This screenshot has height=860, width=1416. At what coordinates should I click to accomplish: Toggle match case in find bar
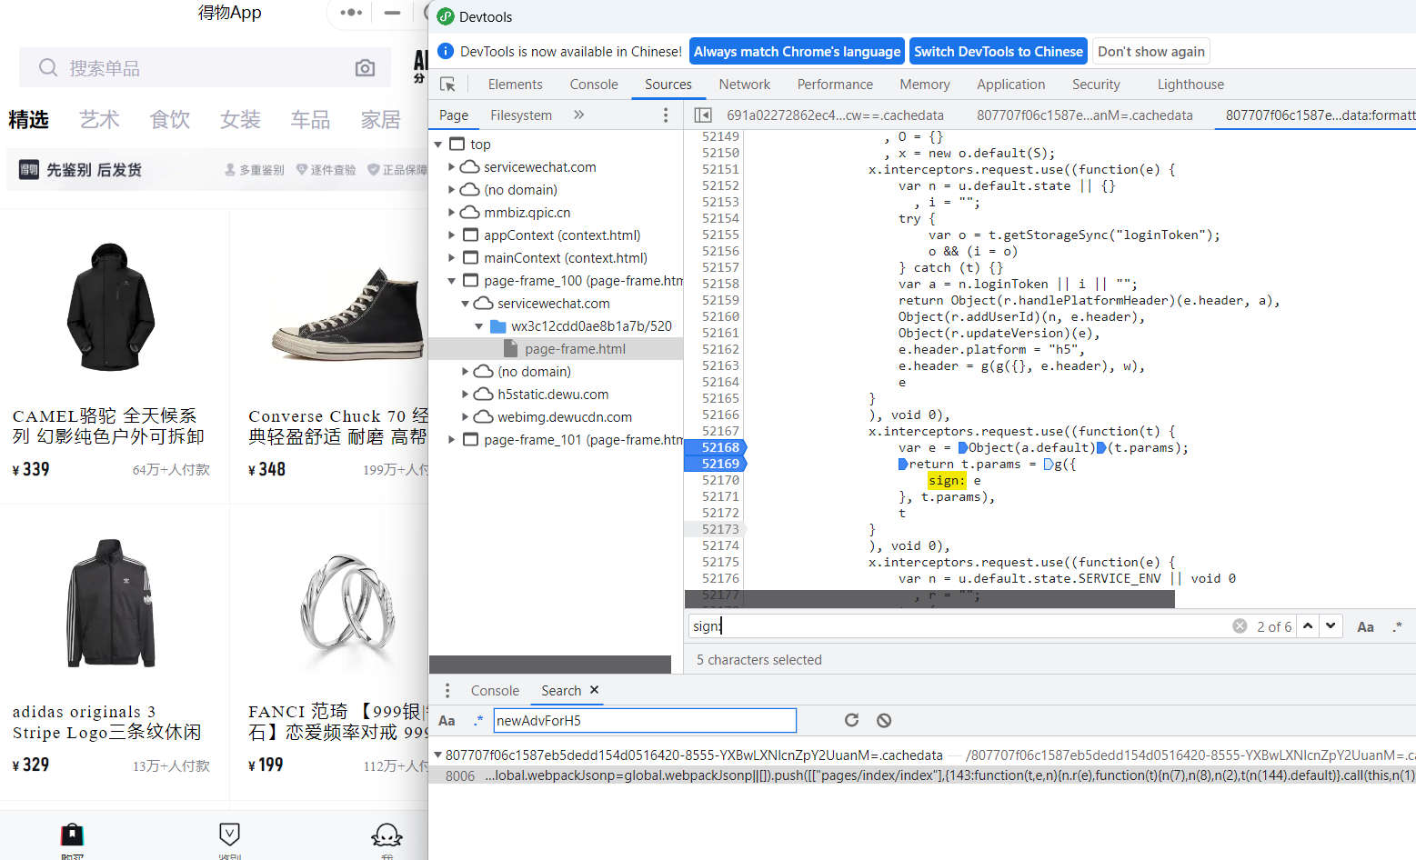tap(1365, 626)
